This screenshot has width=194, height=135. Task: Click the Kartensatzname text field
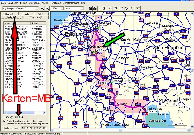(x=34, y=128)
